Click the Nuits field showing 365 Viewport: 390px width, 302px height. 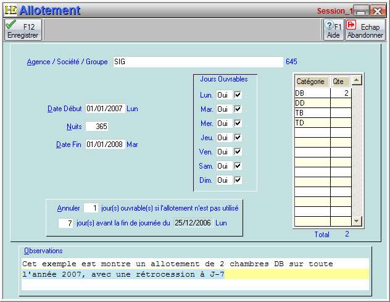(x=97, y=127)
